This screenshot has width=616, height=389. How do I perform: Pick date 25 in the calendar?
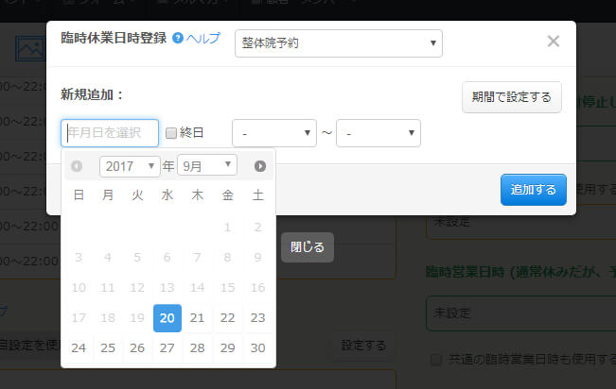tap(107, 347)
